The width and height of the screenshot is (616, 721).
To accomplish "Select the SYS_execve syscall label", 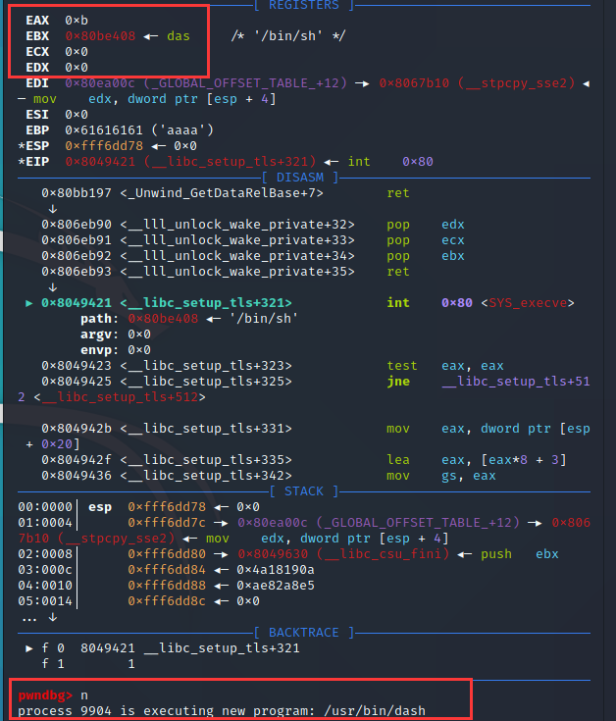I will click(528, 302).
